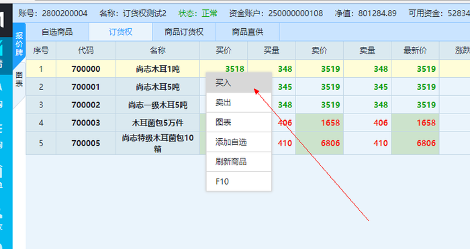The height and width of the screenshot is (249, 470).
Task: Click account name 订货权测试2
Action: coord(144,13)
